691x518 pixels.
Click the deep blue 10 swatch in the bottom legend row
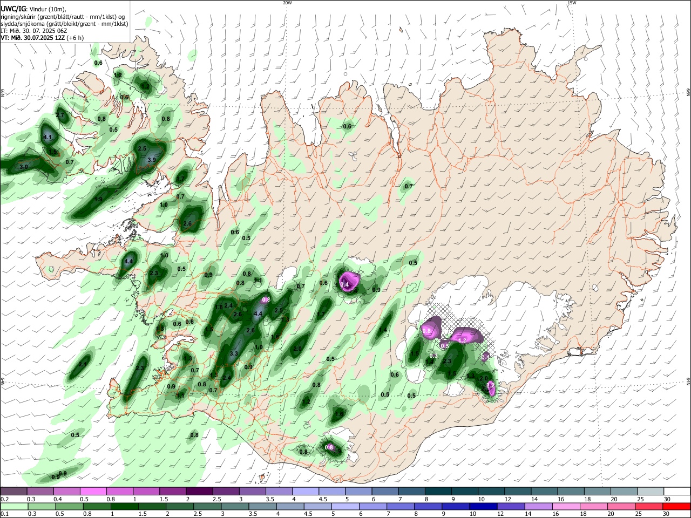click(483, 506)
